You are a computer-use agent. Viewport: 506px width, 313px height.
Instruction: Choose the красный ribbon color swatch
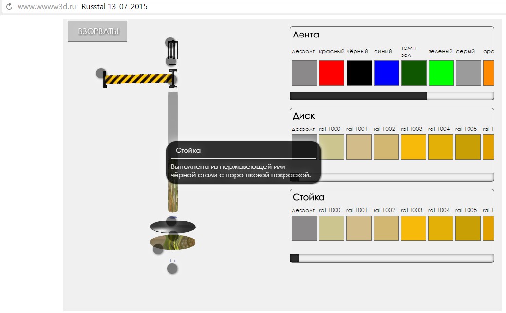[x=332, y=73]
